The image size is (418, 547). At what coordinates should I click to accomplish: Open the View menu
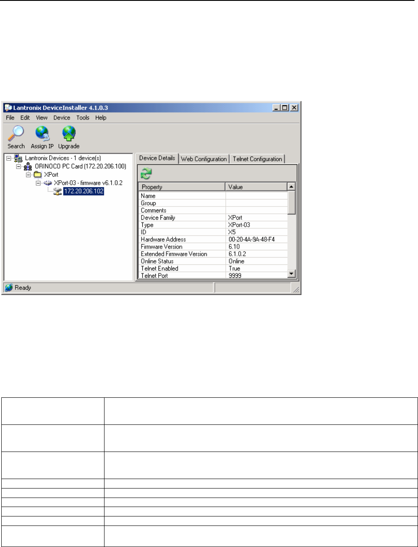coord(42,118)
